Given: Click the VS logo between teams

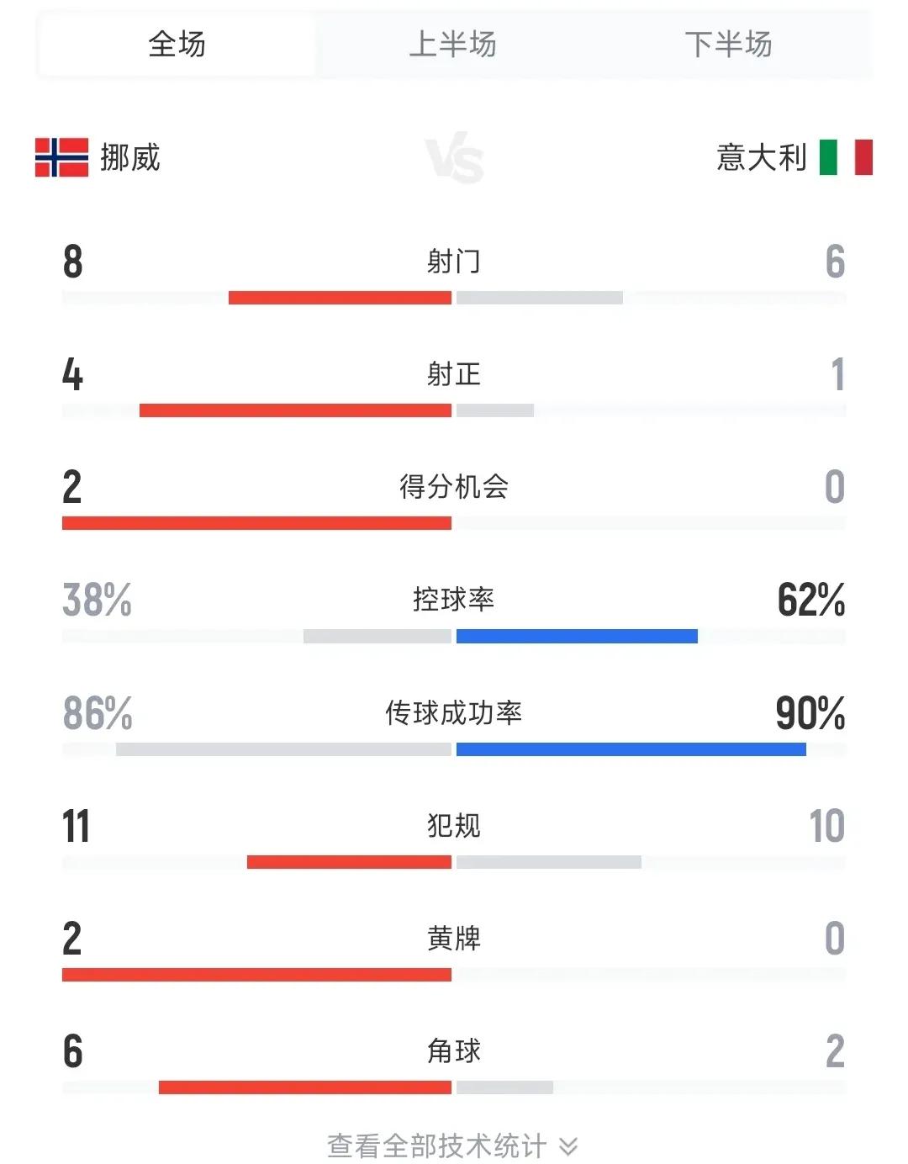Looking at the screenshot, I should [x=455, y=159].
